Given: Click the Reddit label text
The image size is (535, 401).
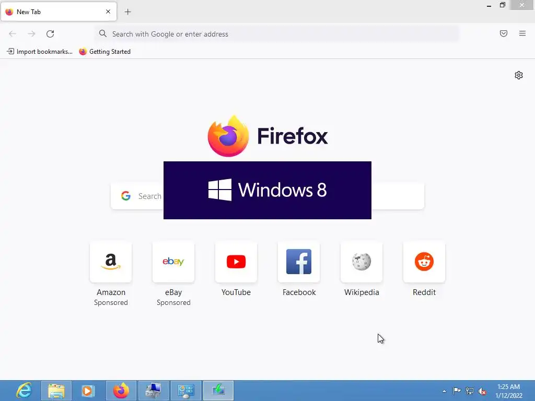Looking at the screenshot, I should (x=424, y=292).
